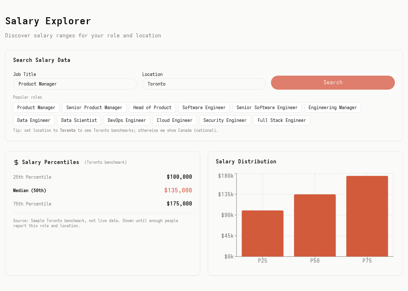Click the P50 bar in the chart
Screen dimensions: 408x291
(x=315, y=225)
